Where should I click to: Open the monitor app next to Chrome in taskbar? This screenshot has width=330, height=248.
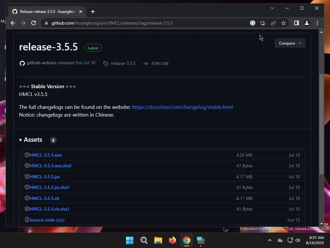[201, 240]
